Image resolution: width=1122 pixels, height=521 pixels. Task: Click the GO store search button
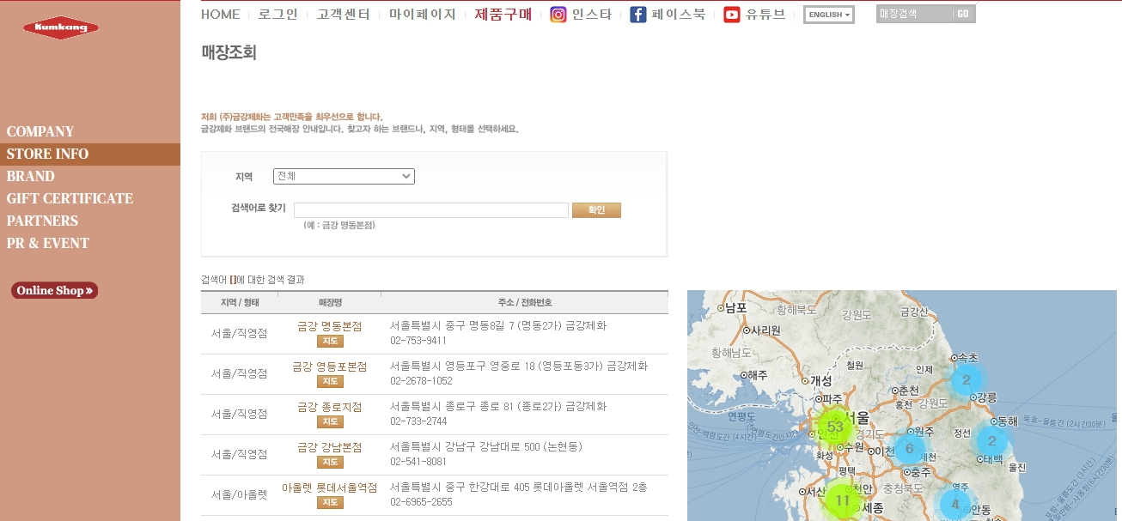tap(963, 14)
